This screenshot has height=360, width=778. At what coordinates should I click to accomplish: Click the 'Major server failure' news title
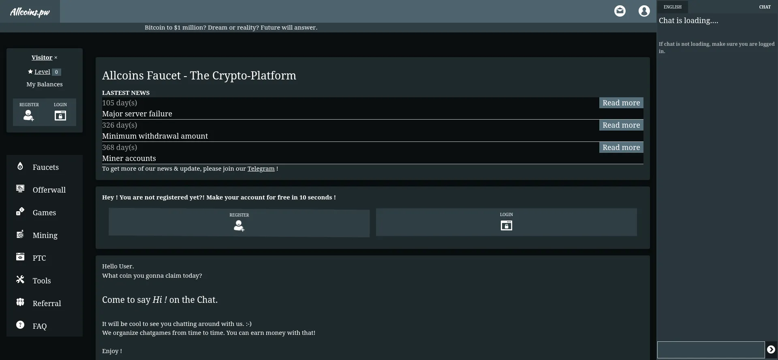(x=137, y=114)
